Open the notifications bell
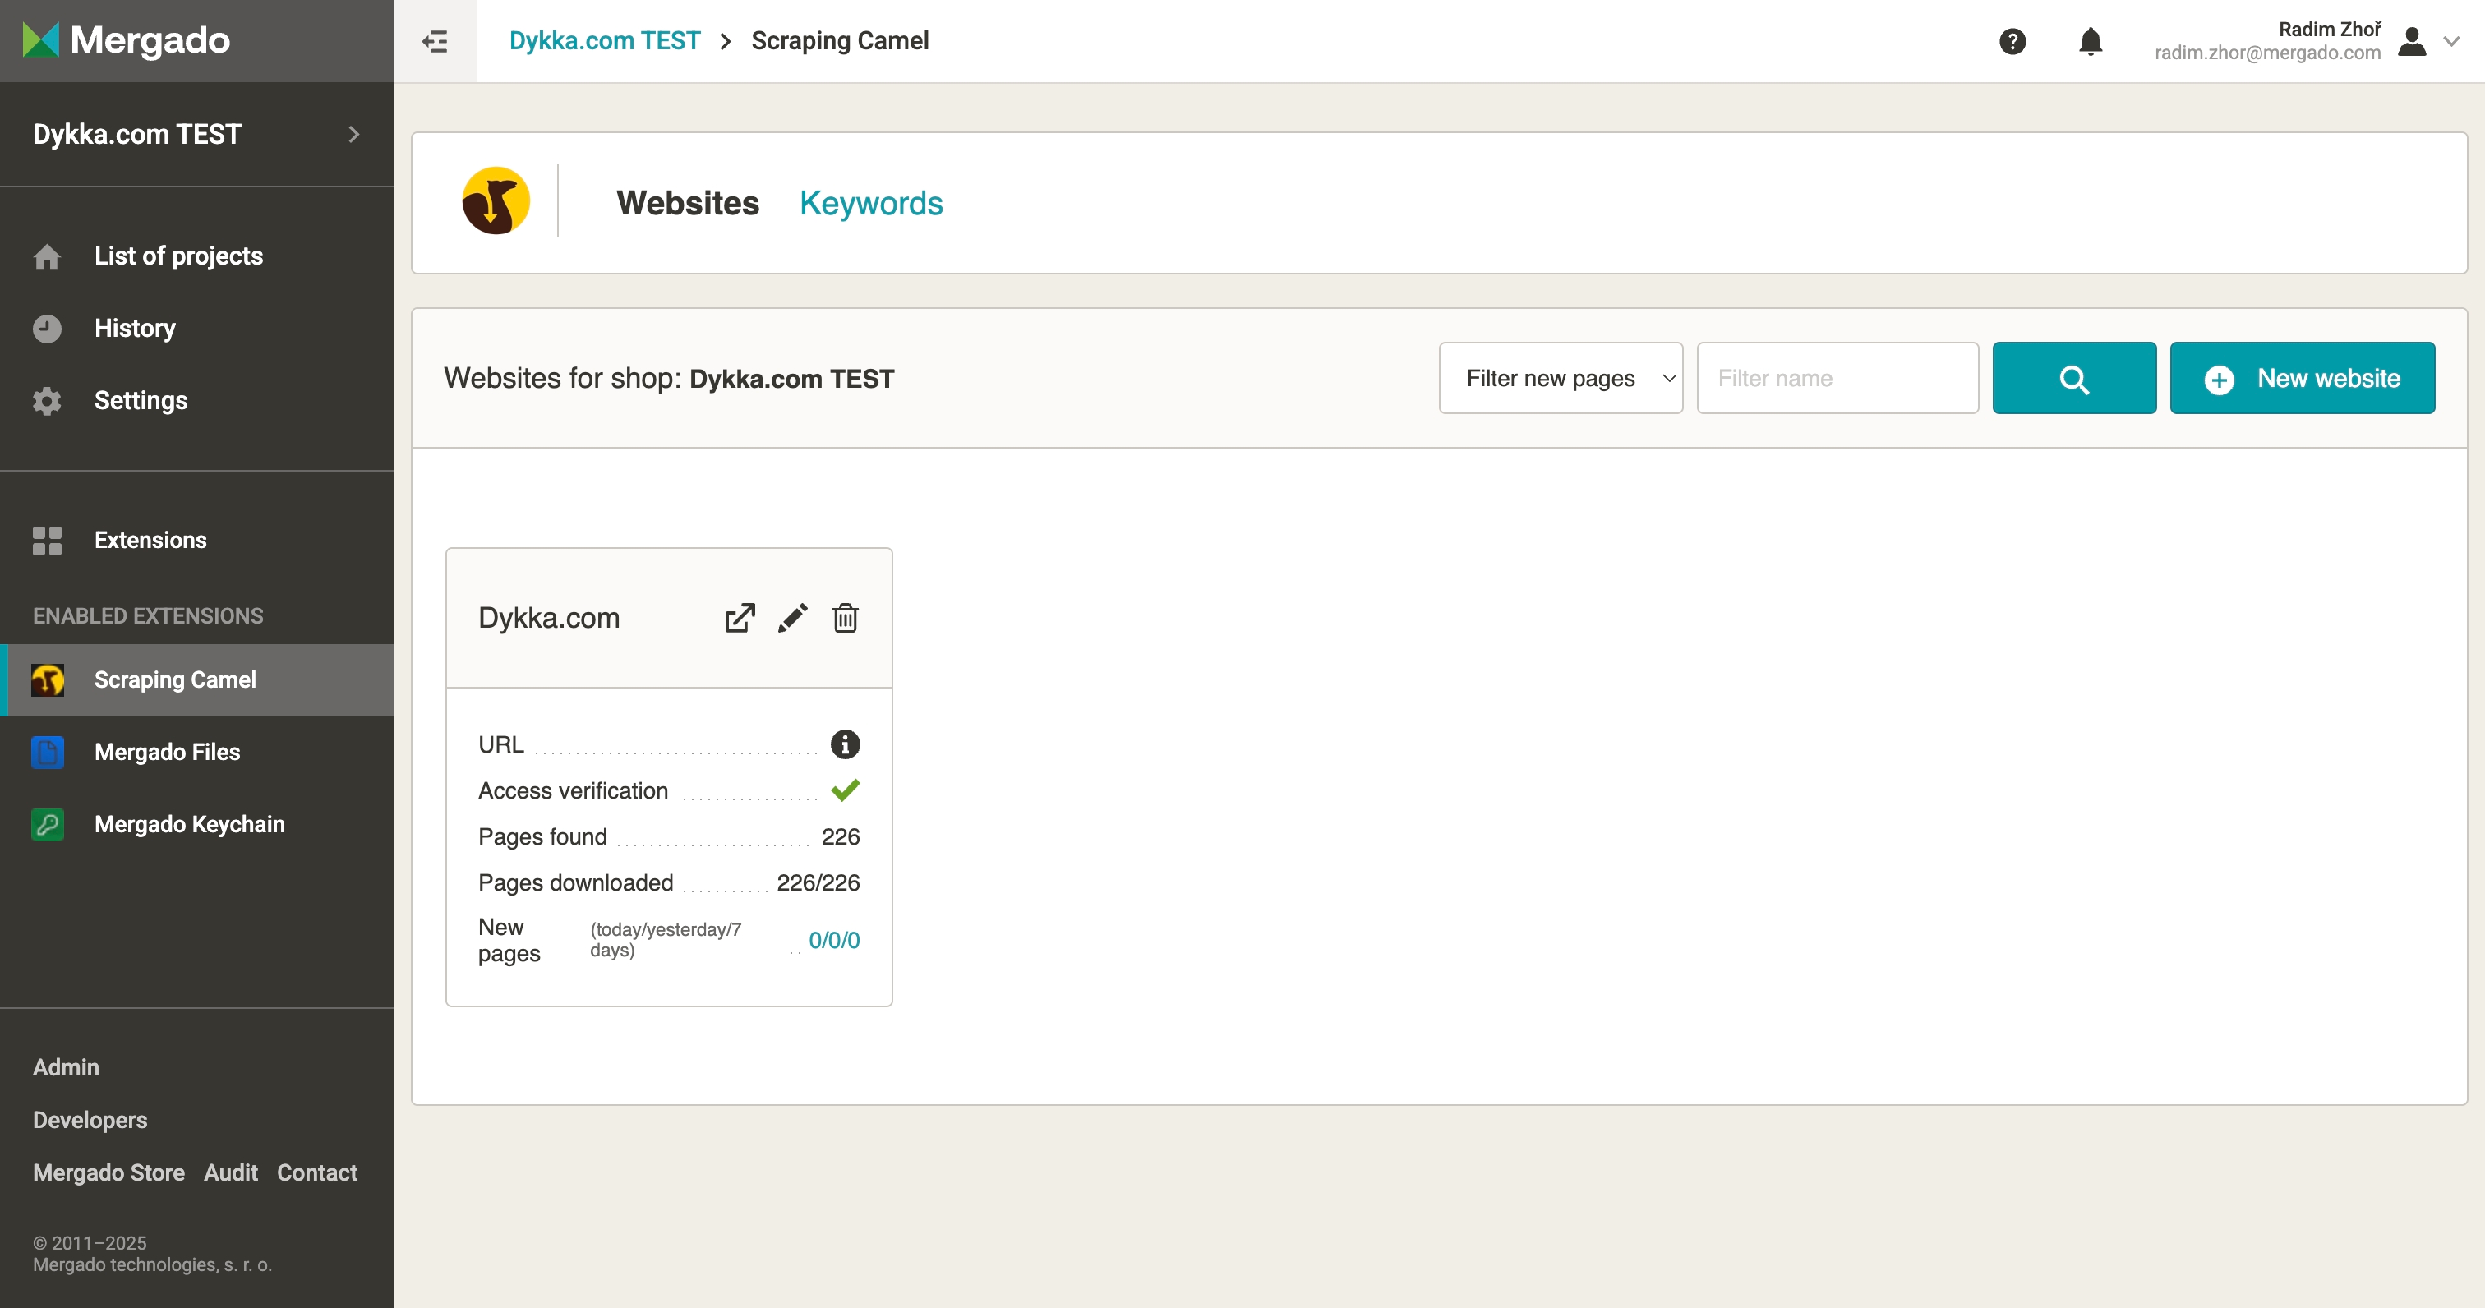This screenshot has width=2485, height=1308. [2091, 40]
